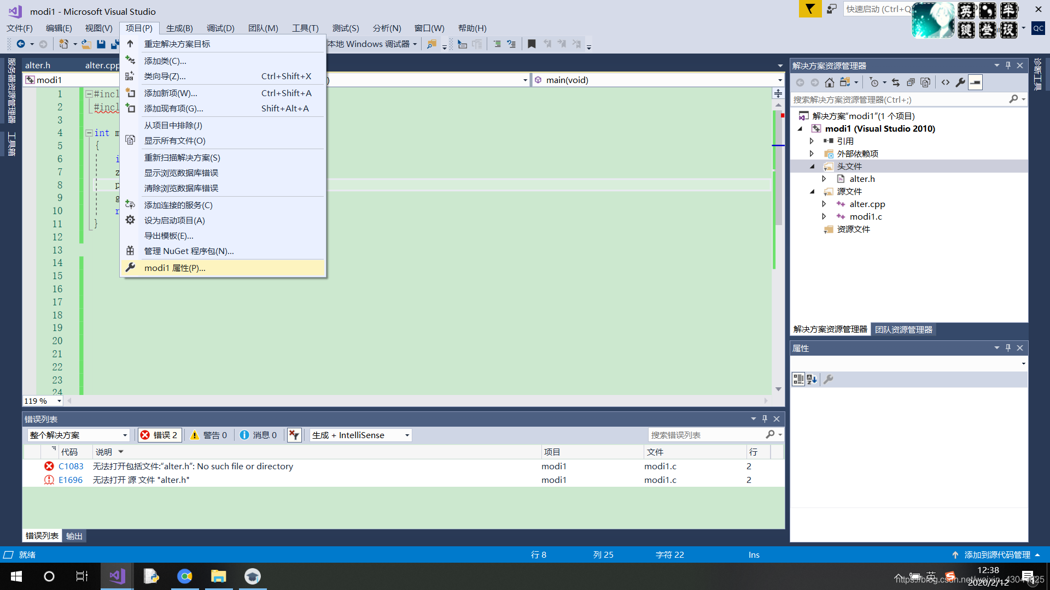This screenshot has height=590, width=1050.
Task: Click the pending changes filter clock icon
Action: click(874, 82)
